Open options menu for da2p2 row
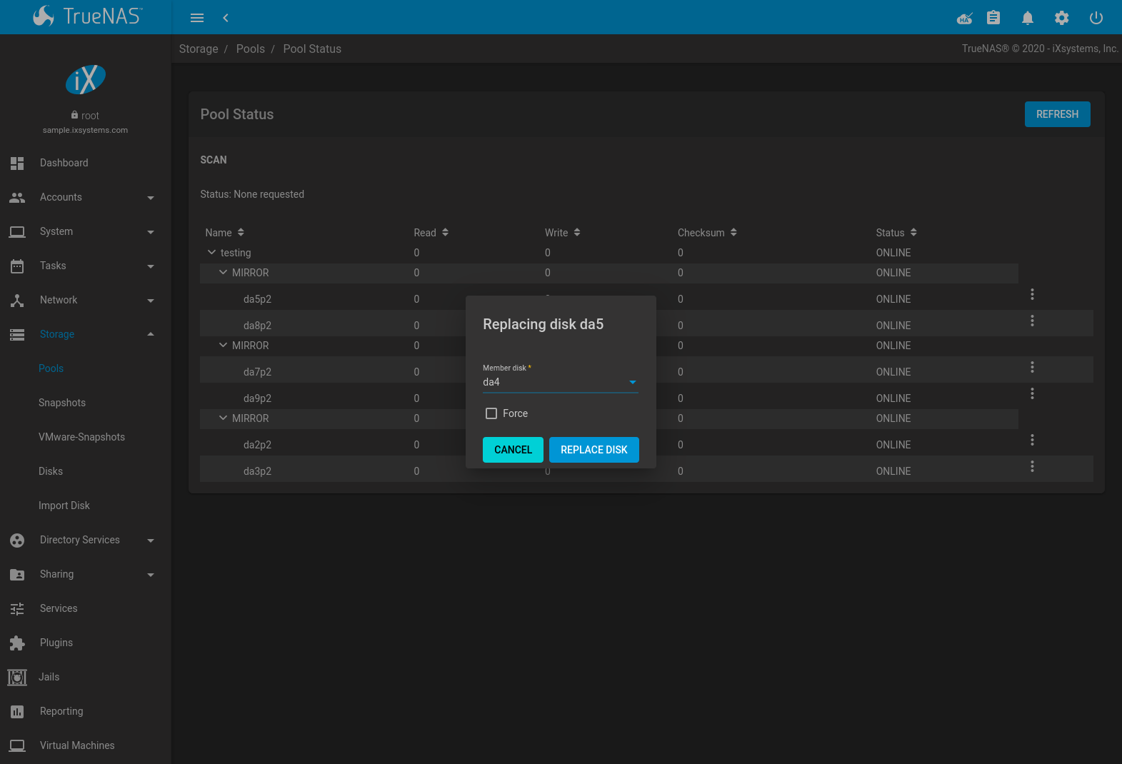 click(x=1032, y=440)
